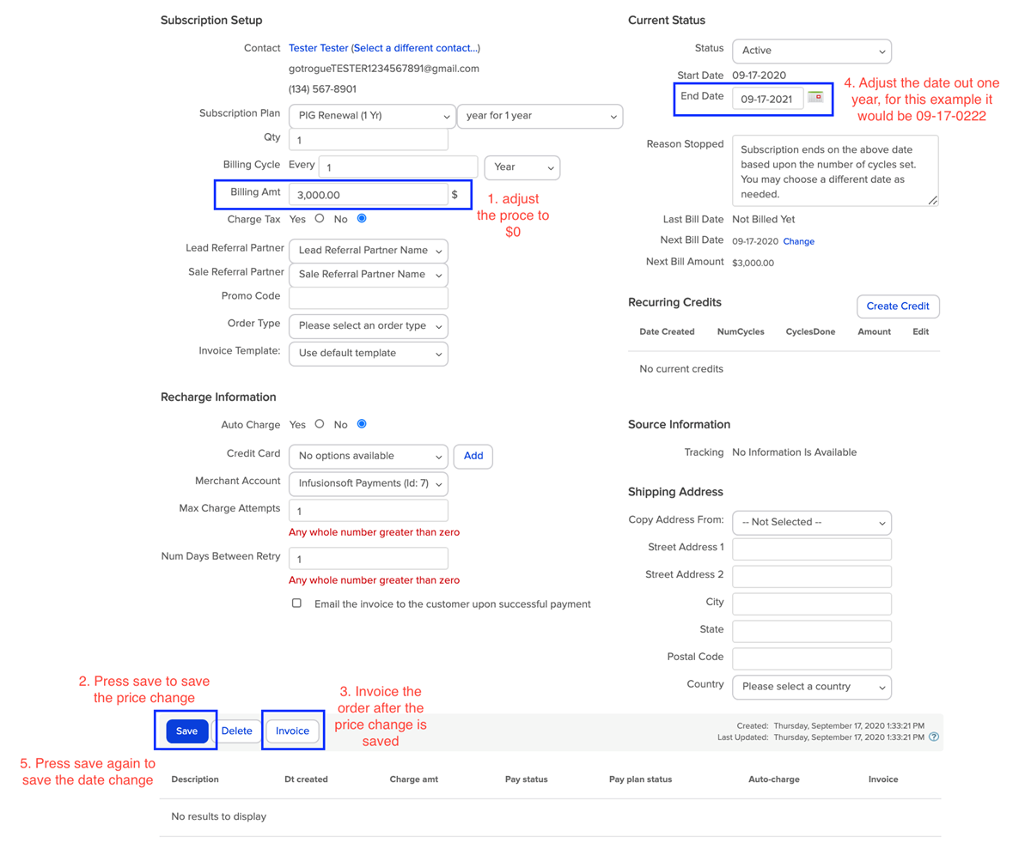The width and height of the screenshot is (1031, 849).
Task: Click into the Promo Code field
Action: pos(369,298)
